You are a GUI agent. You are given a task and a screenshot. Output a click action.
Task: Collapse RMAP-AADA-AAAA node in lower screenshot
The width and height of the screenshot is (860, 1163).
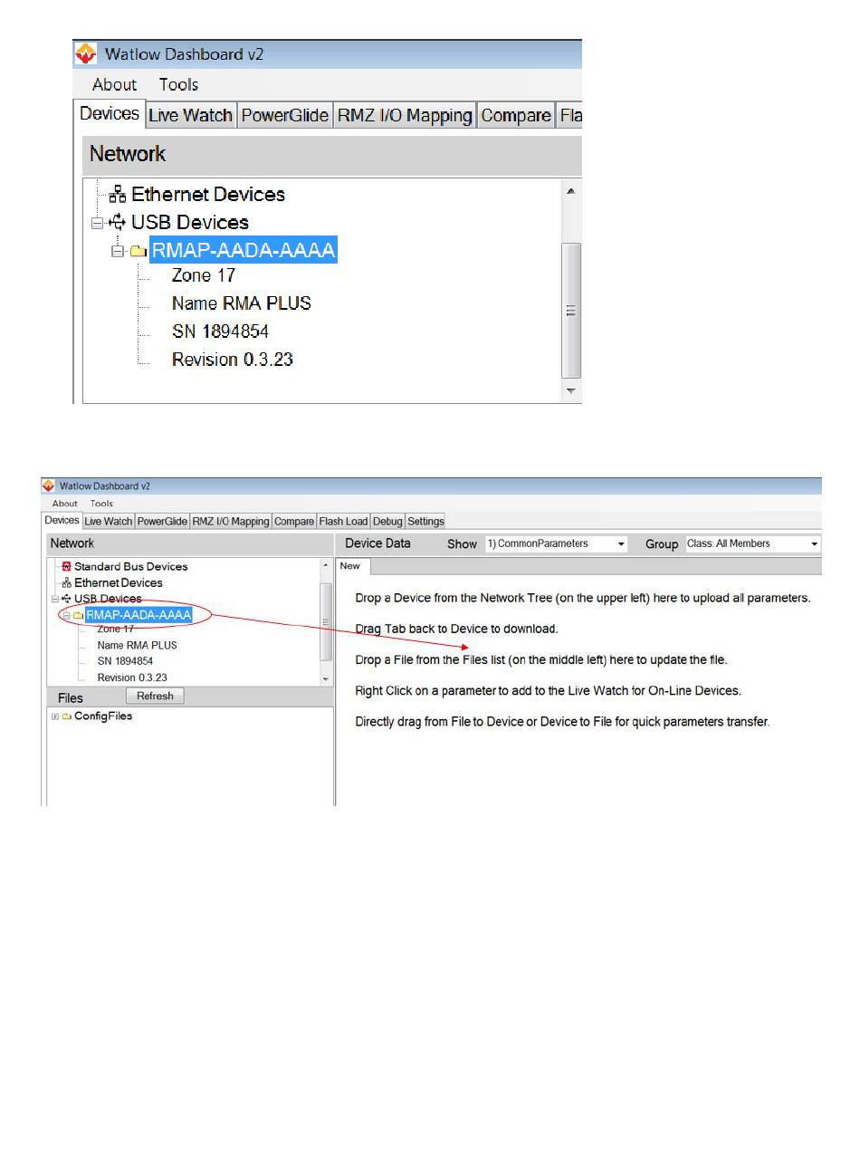[x=66, y=615]
